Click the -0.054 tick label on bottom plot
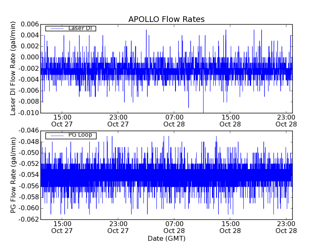This screenshot has height=244, width=325. pos(29,175)
